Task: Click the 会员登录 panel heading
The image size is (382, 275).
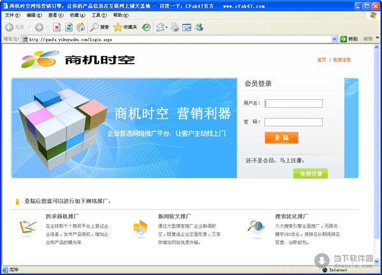Action: pos(258,83)
